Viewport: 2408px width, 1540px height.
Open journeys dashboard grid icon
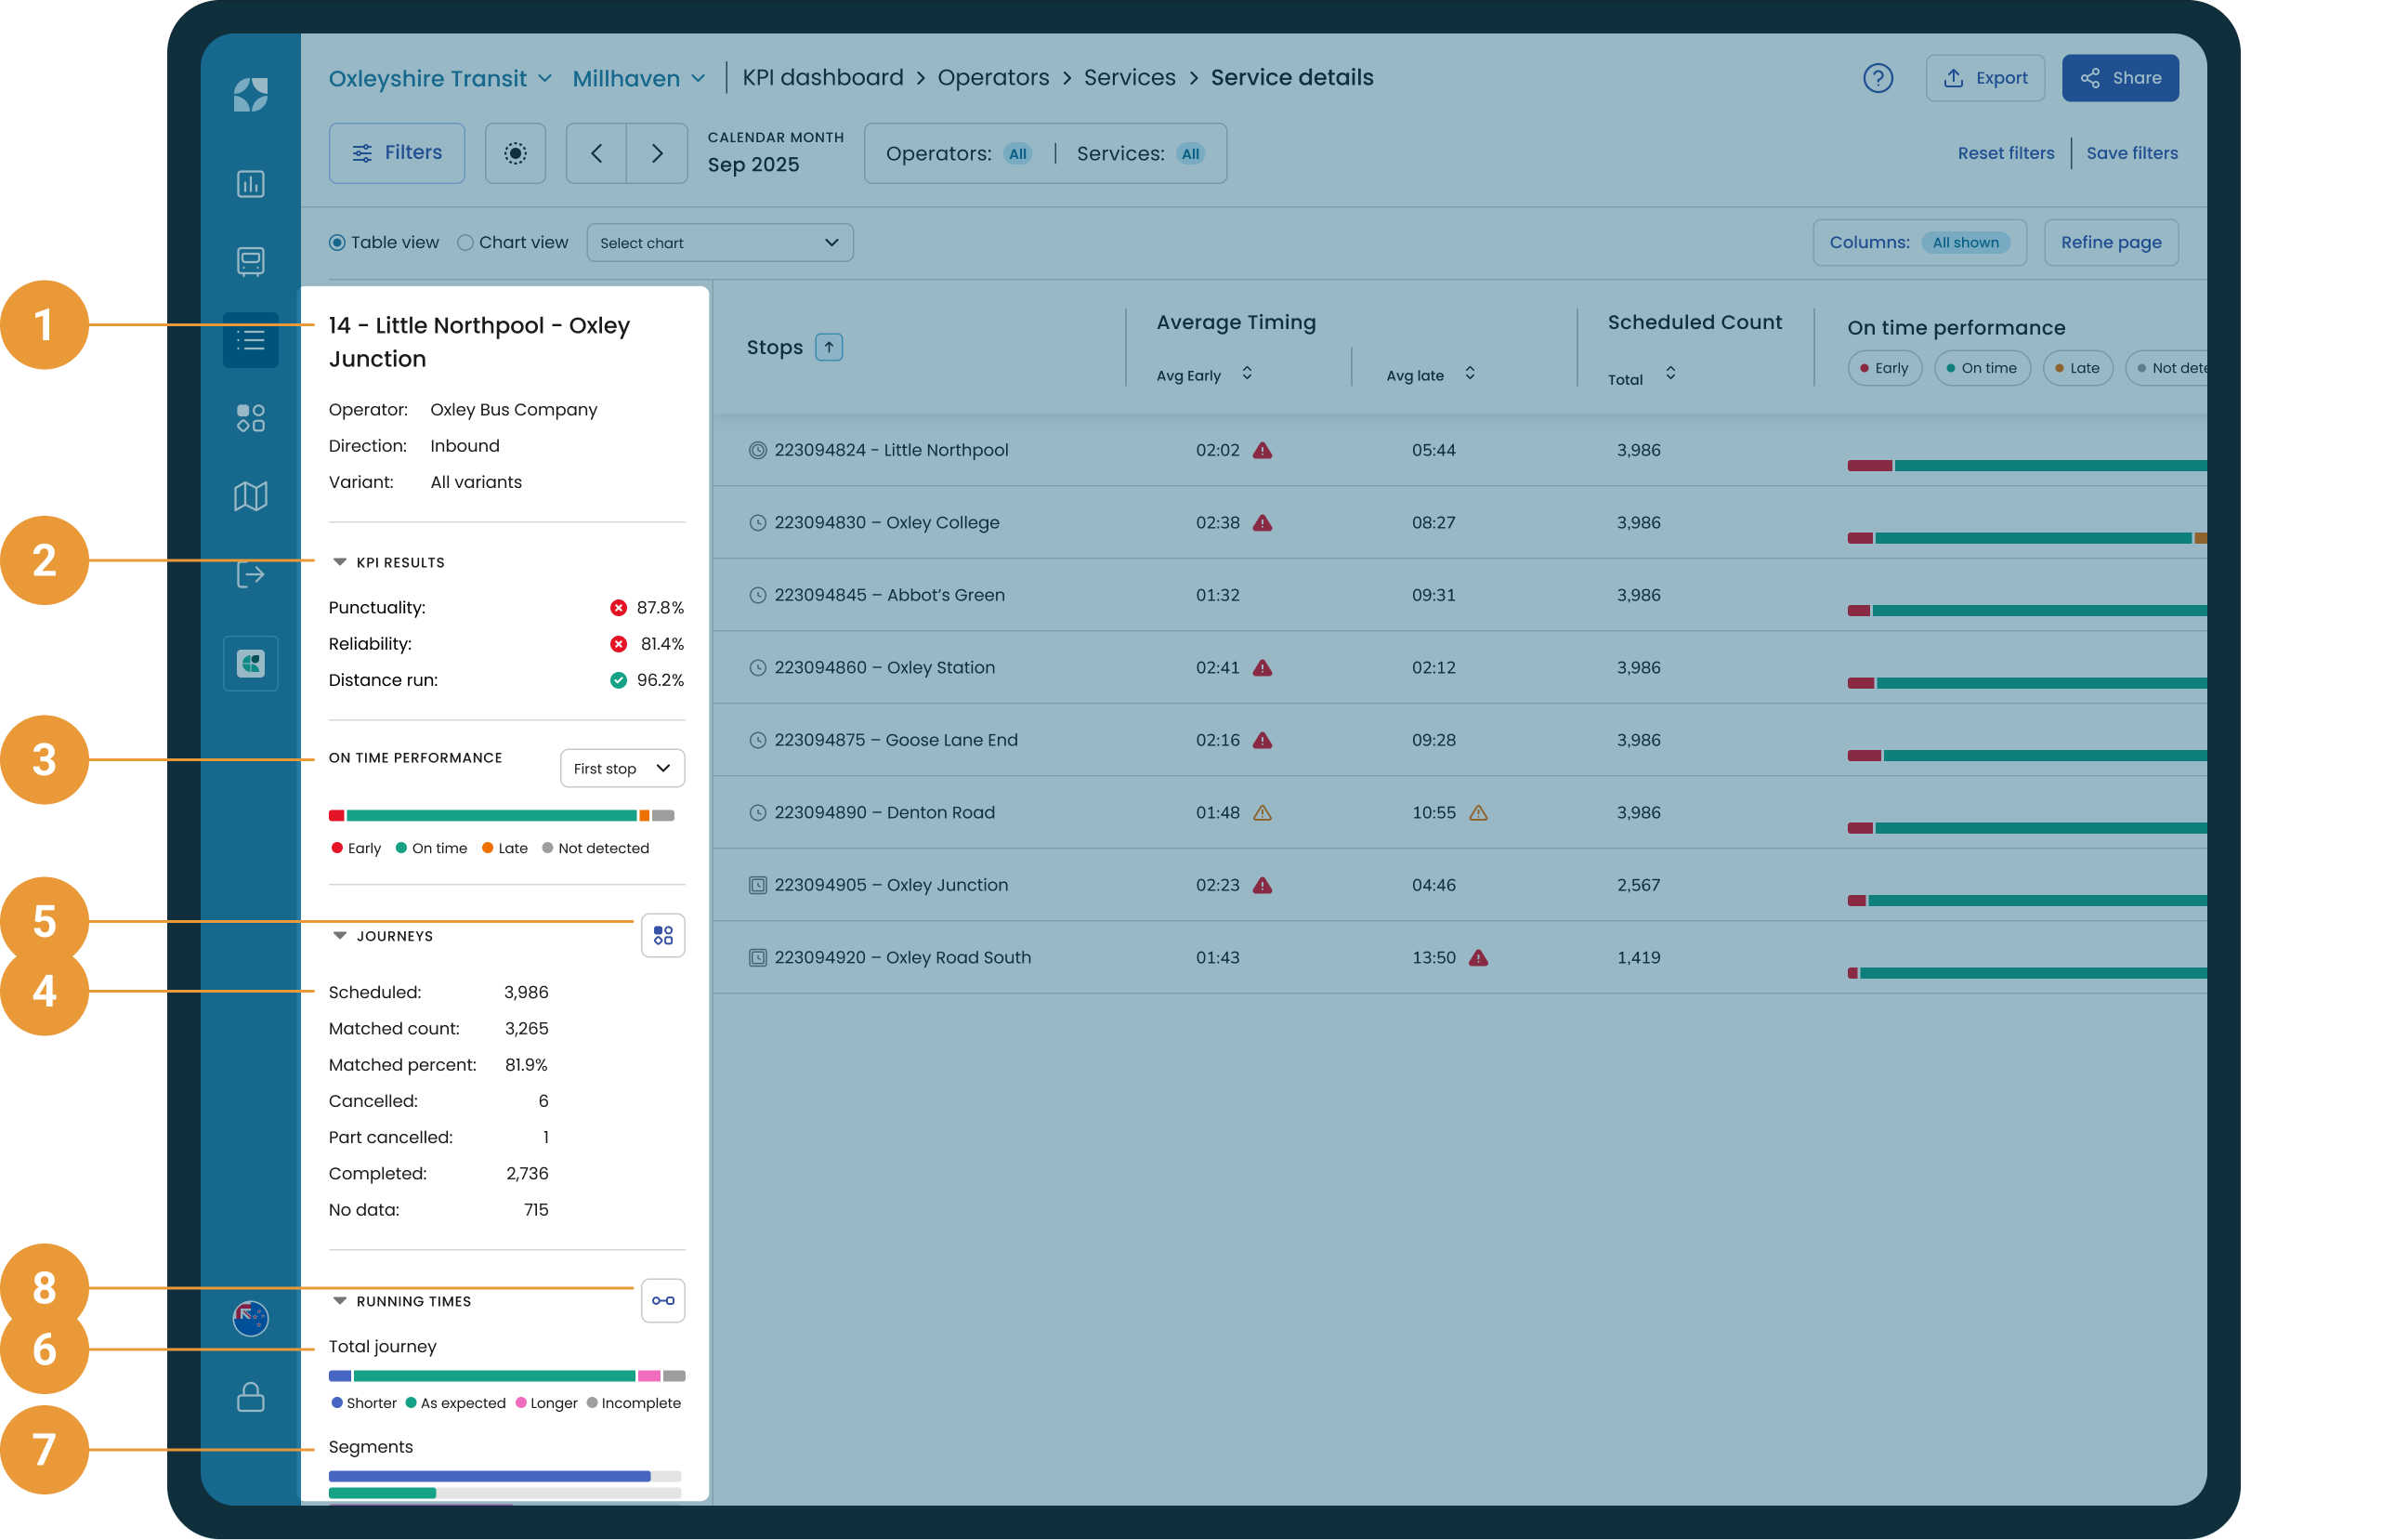click(x=663, y=935)
